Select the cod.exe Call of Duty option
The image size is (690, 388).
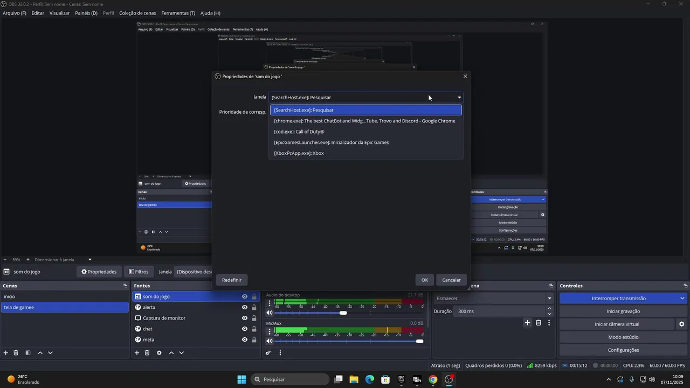point(366,131)
